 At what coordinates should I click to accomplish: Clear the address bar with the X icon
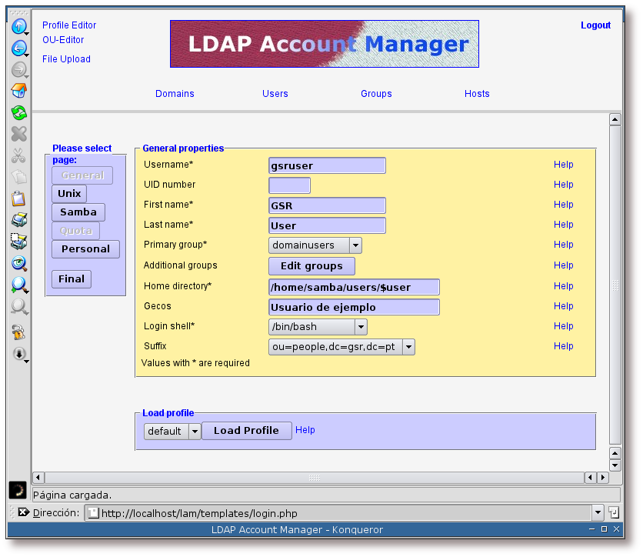pyautogui.click(x=23, y=512)
